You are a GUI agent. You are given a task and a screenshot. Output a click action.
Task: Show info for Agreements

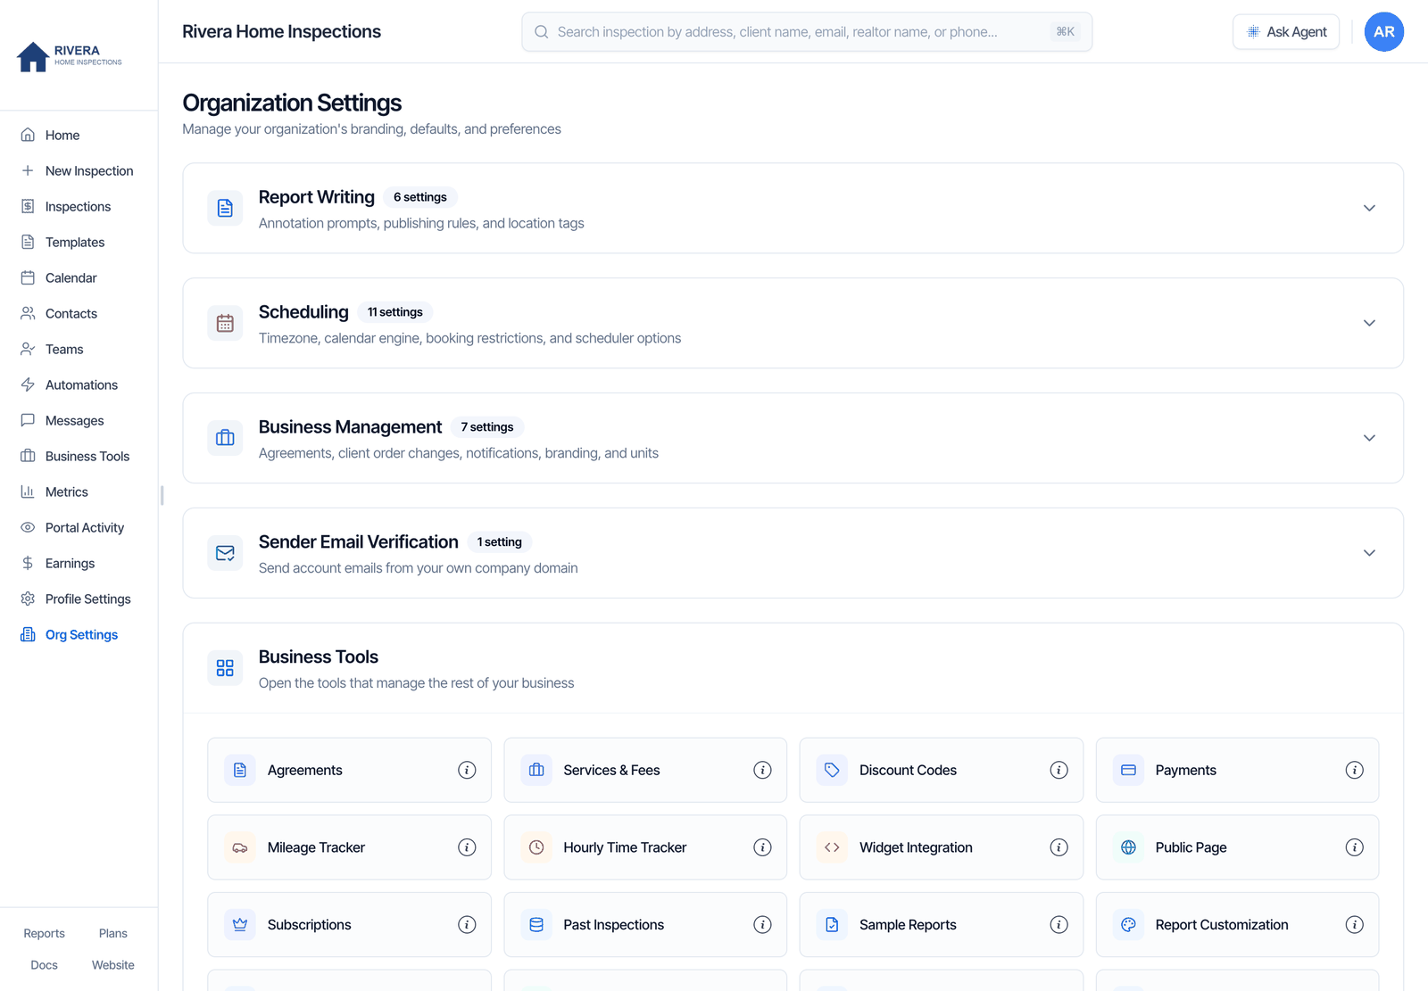[467, 770]
